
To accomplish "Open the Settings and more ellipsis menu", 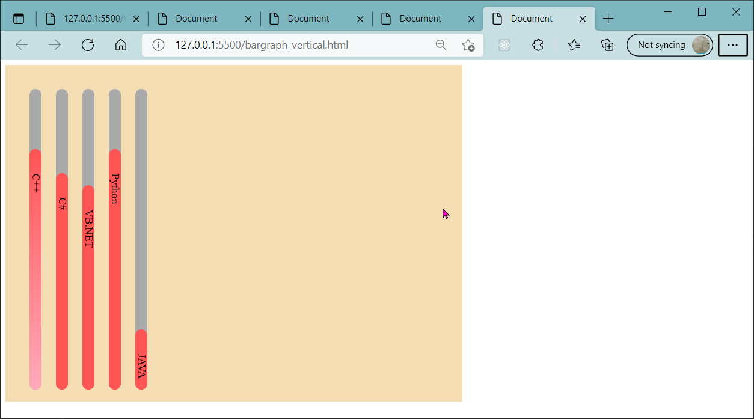I will pos(733,45).
